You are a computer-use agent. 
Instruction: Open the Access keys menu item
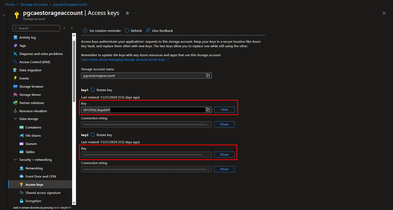[x=40, y=184]
